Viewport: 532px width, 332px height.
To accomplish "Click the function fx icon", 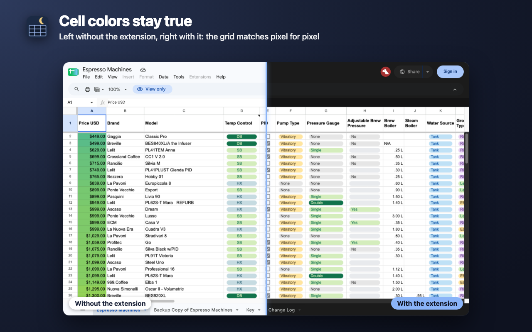I will pyautogui.click(x=103, y=102).
